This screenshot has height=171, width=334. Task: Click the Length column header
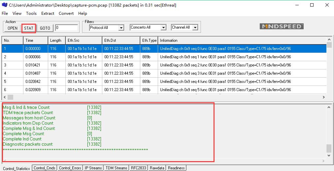(x=57, y=40)
